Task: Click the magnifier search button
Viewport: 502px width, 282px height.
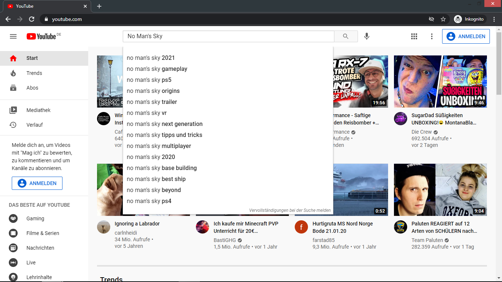Action: [345, 36]
